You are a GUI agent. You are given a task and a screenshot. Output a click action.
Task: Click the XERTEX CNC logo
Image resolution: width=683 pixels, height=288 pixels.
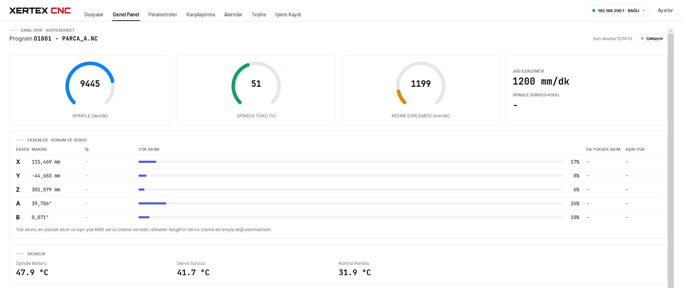(x=40, y=11)
